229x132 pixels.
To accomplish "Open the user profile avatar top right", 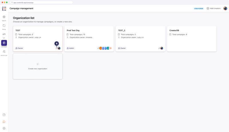I will tap(225, 9).
